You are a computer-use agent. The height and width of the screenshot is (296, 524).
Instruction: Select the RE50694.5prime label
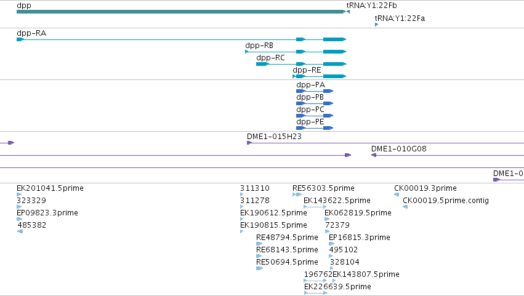[287, 262]
